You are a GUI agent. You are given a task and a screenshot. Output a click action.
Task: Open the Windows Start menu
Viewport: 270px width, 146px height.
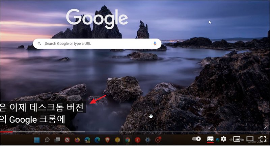(37, 140)
